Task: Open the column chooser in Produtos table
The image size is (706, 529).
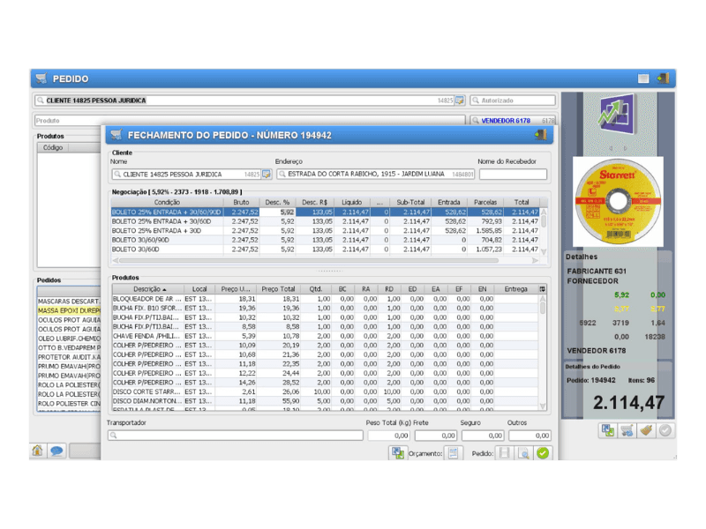Action: point(543,288)
